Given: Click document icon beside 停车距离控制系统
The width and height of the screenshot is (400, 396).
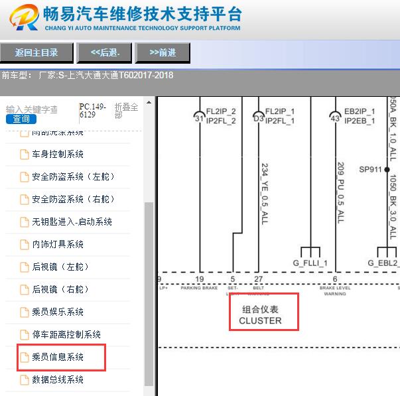Looking at the screenshot, I should tap(25, 334).
